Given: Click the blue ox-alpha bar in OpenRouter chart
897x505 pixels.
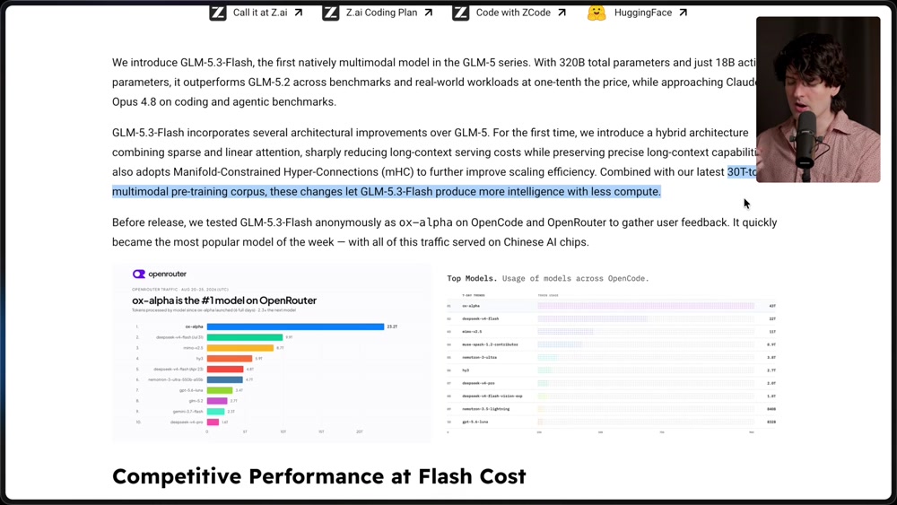Looking at the screenshot, I should (295, 327).
